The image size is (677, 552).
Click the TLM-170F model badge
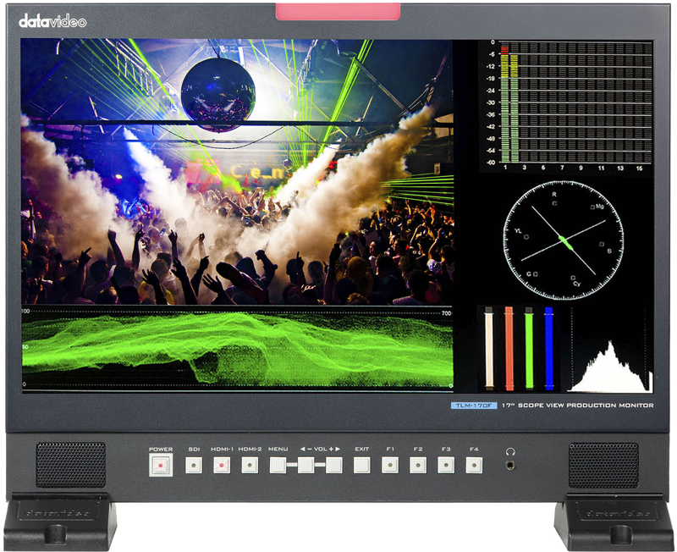[x=474, y=406]
